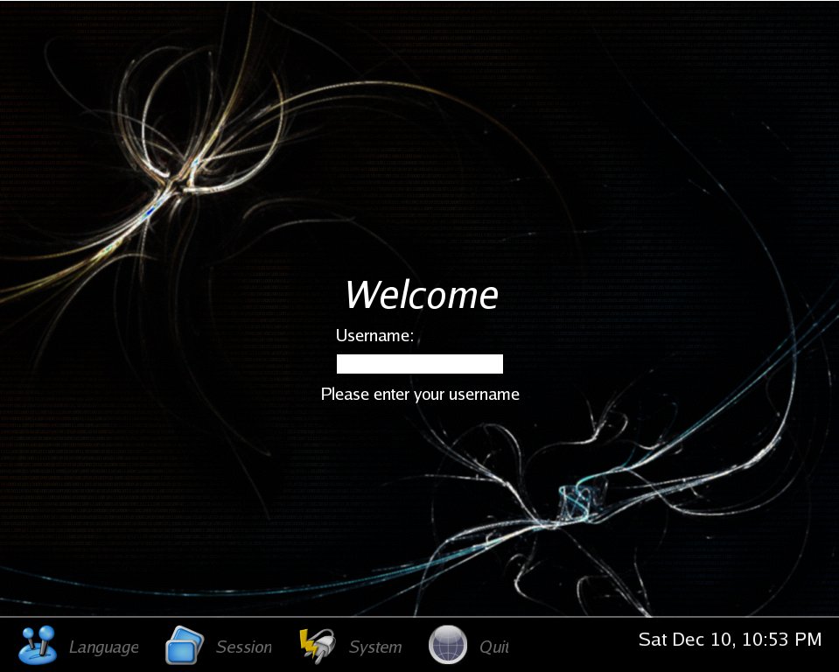The image size is (839, 672).
Task: Click the Language joystick icon
Action: coord(38,646)
